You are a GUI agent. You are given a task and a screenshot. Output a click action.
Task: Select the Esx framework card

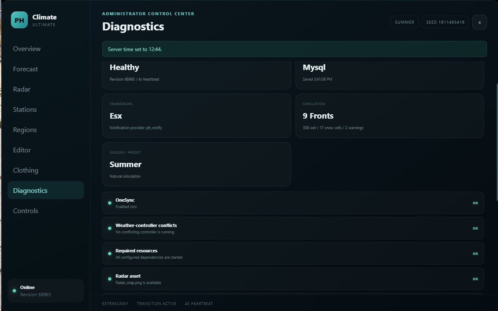click(x=197, y=116)
